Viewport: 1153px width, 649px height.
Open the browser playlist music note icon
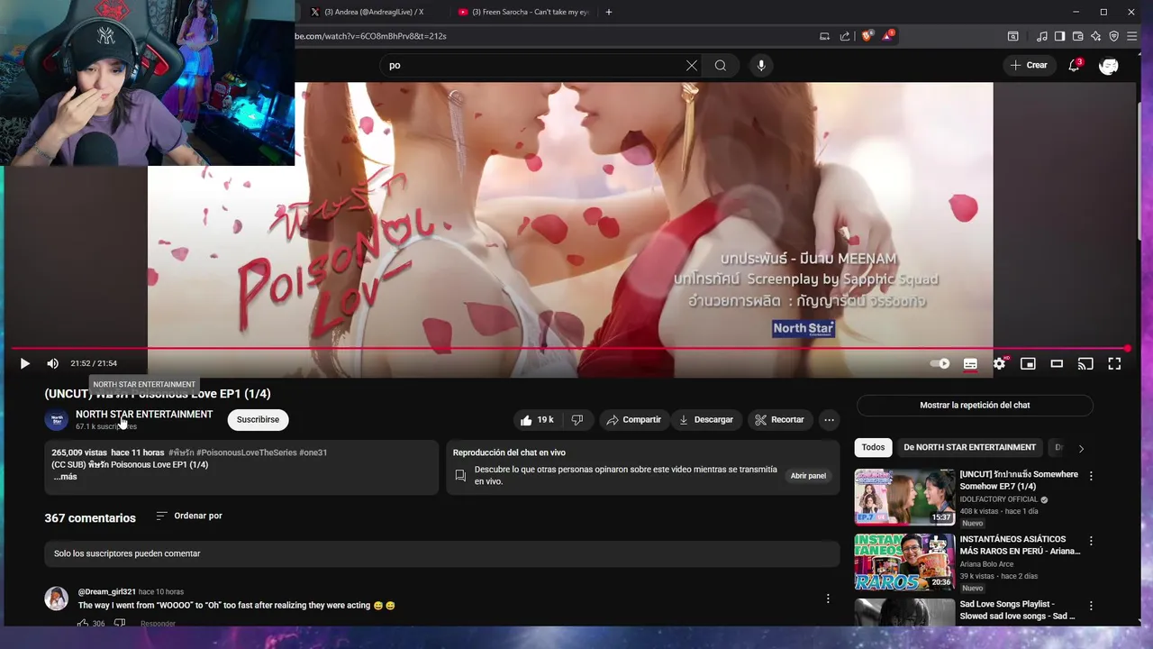[1042, 36]
